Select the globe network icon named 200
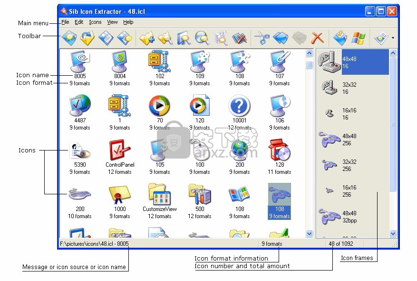 [x=240, y=157]
